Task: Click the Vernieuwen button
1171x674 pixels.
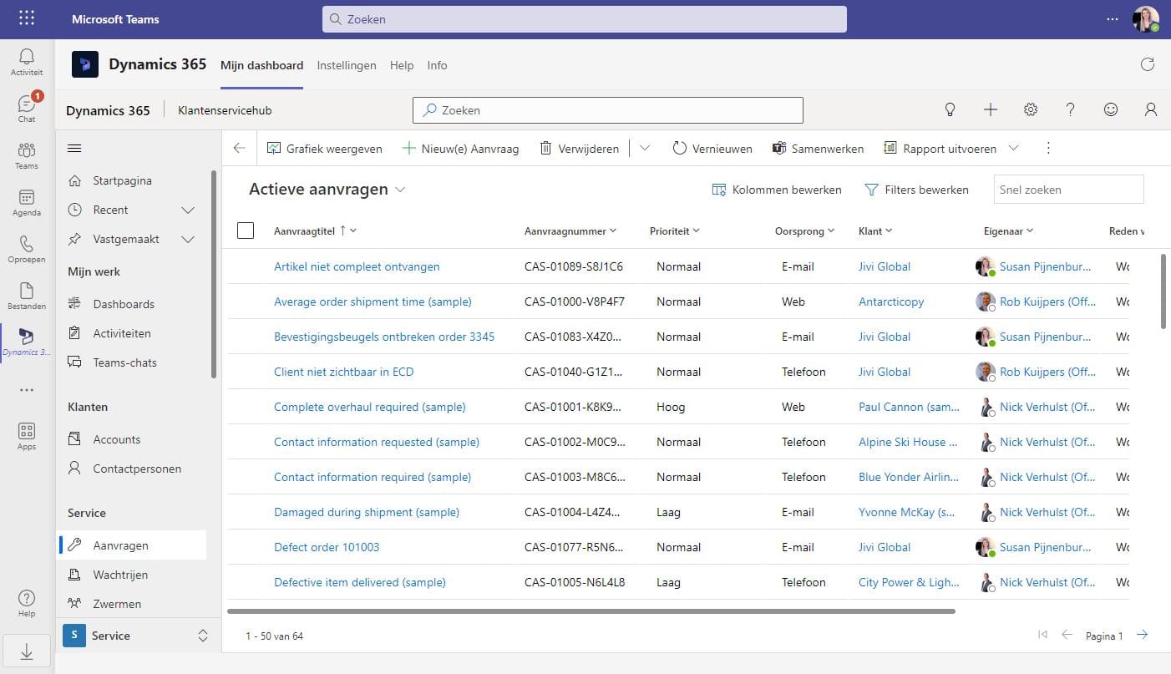Action: point(712,148)
